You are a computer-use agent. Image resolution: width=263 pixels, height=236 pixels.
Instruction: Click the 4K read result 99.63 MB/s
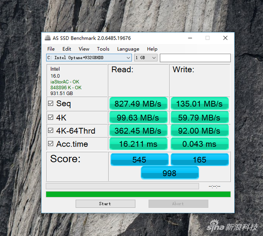pyautogui.click(x=138, y=117)
